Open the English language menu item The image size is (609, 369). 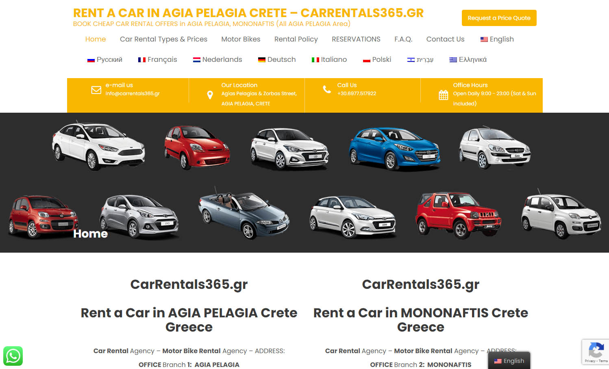[497, 39]
